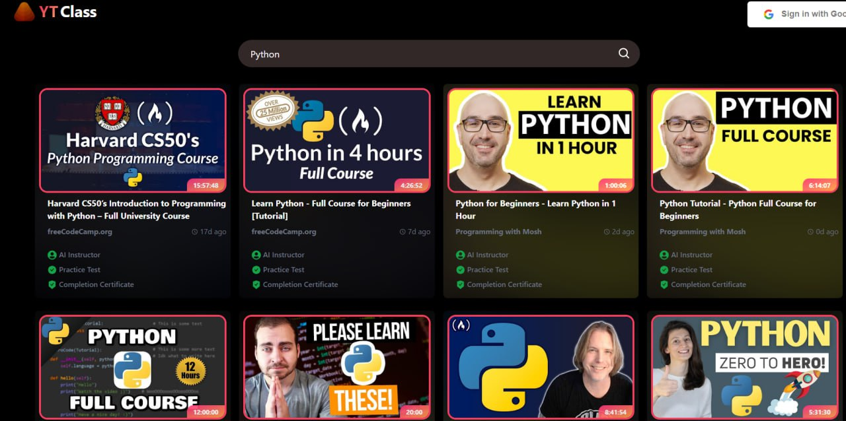This screenshot has height=421, width=846.
Task: Click Harvard CS50's Introduction to Programming title
Action: point(137,210)
